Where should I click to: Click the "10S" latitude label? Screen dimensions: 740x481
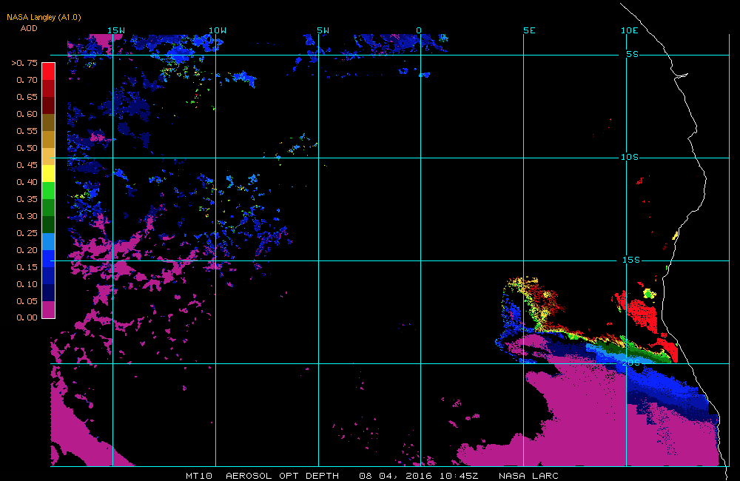coord(630,157)
